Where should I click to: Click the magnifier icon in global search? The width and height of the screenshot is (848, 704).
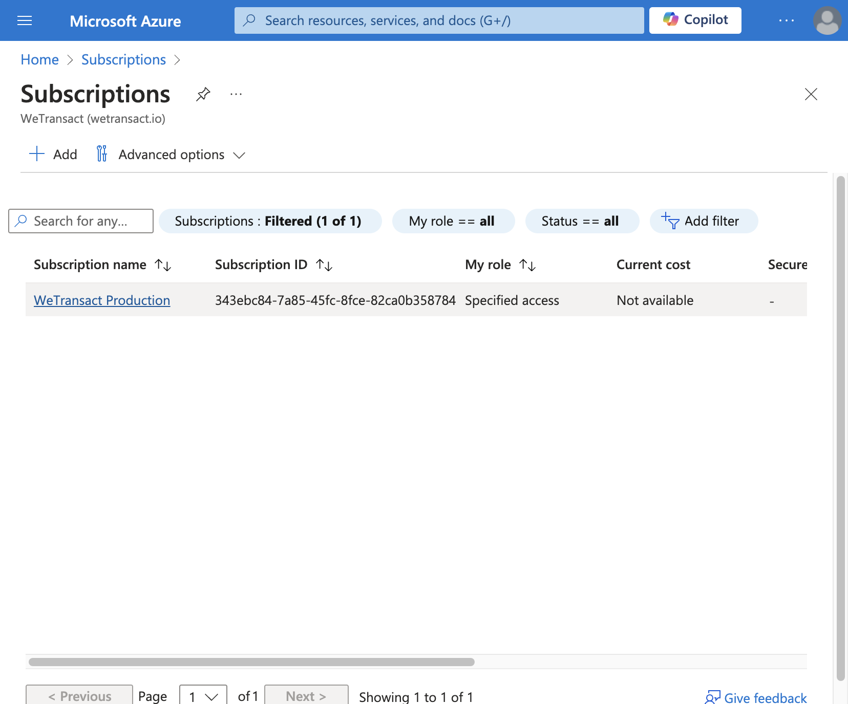point(249,20)
